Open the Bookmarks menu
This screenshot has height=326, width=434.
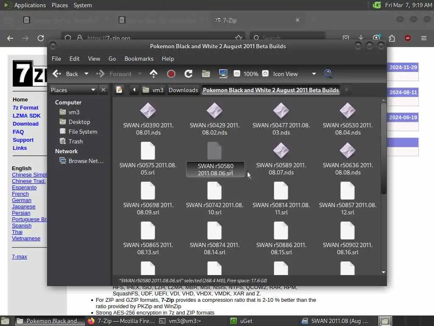(139, 59)
